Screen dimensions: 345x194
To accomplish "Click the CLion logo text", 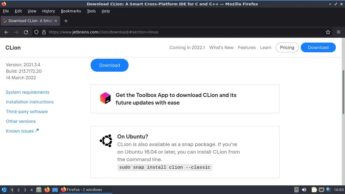I will point(13,48).
